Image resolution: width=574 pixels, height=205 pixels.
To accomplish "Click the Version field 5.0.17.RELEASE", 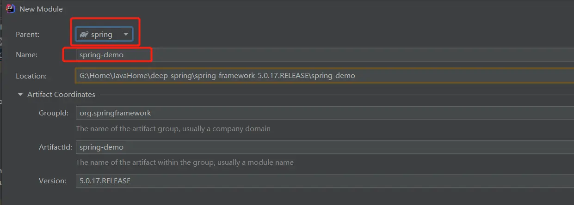I will [x=325, y=181].
